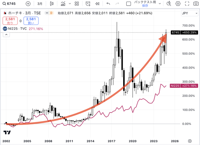200x145 pixels.
Task: Open the layout selection square icon
Action: pyautogui.click(x=129, y=4)
